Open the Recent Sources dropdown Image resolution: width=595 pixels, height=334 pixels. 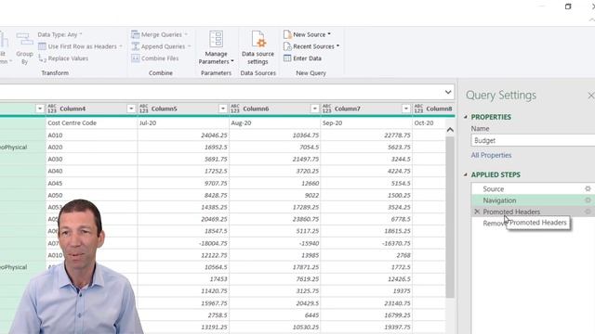coord(311,46)
